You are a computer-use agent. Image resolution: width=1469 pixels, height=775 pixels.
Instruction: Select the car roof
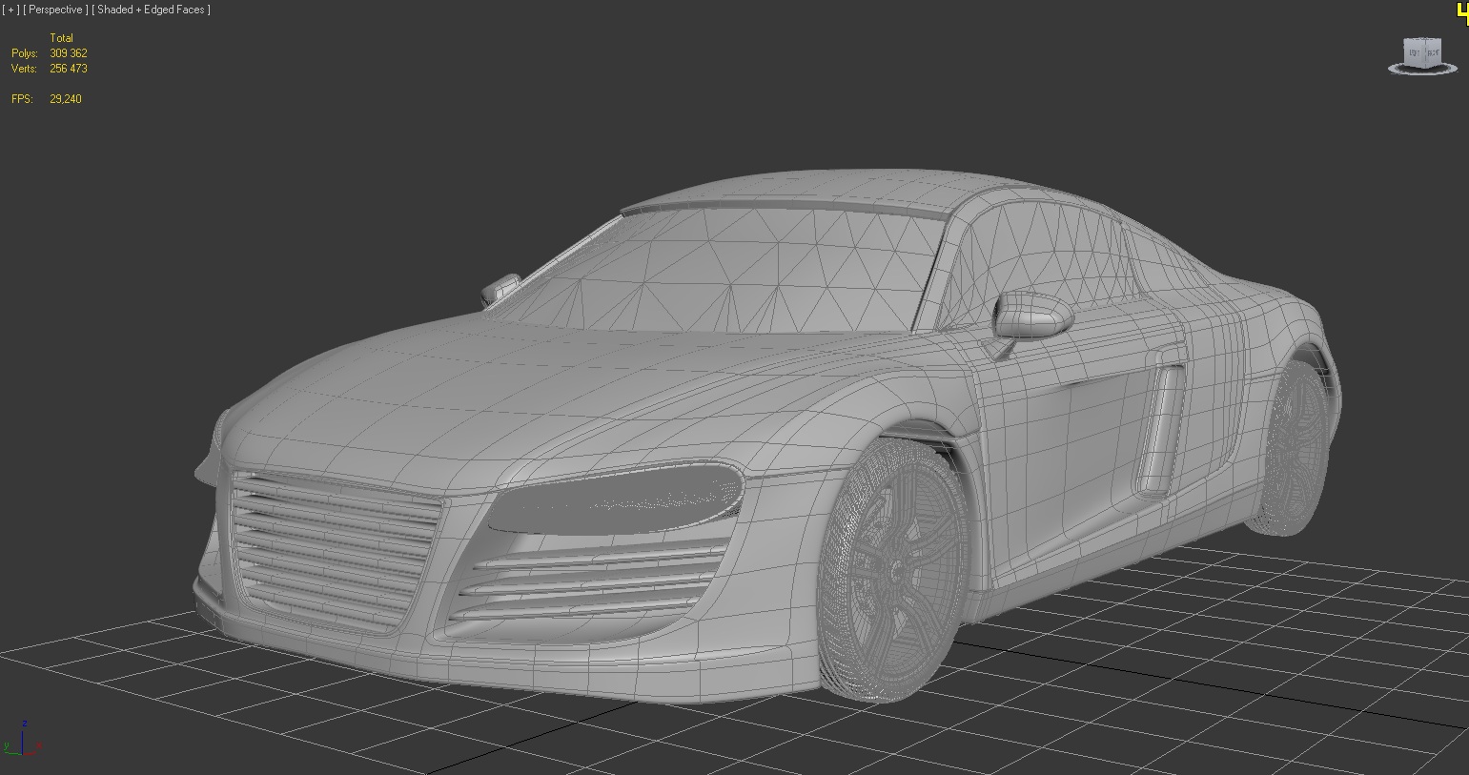click(x=810, y=191)
